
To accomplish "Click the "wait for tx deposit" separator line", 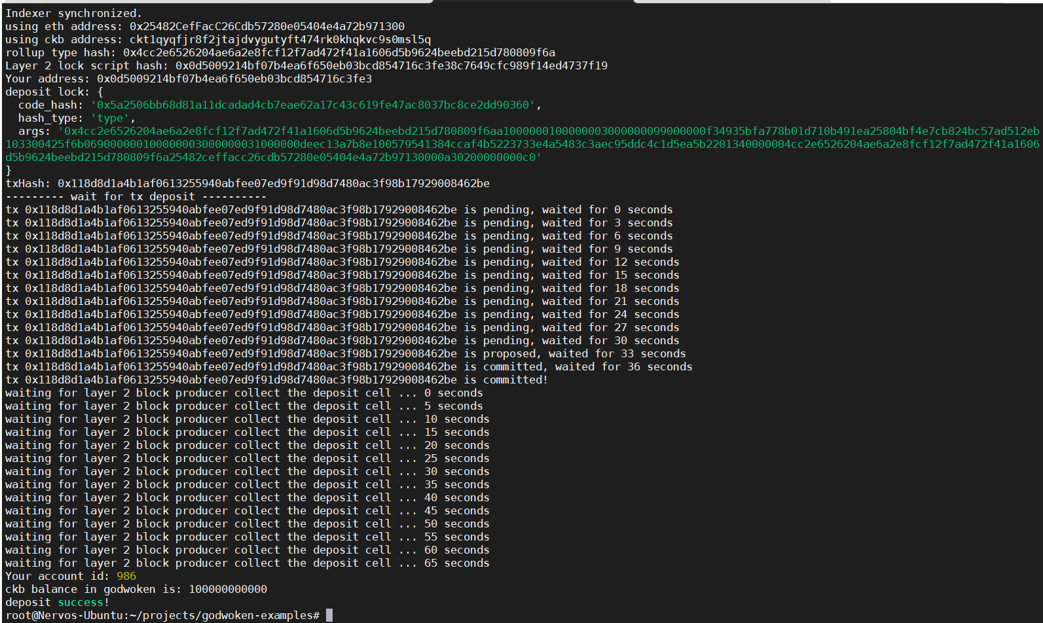I will 136,196.
